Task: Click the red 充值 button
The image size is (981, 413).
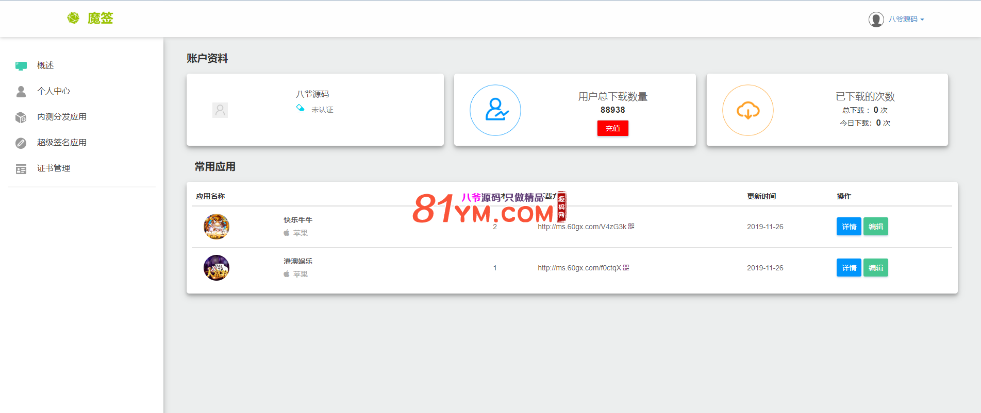Action: 612,128
